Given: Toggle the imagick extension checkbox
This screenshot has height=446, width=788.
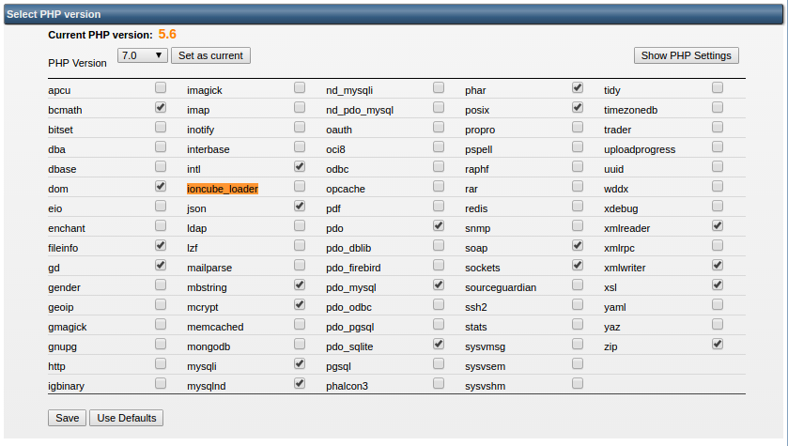Looking at the screenshot, I should click(x=300, y=88).
